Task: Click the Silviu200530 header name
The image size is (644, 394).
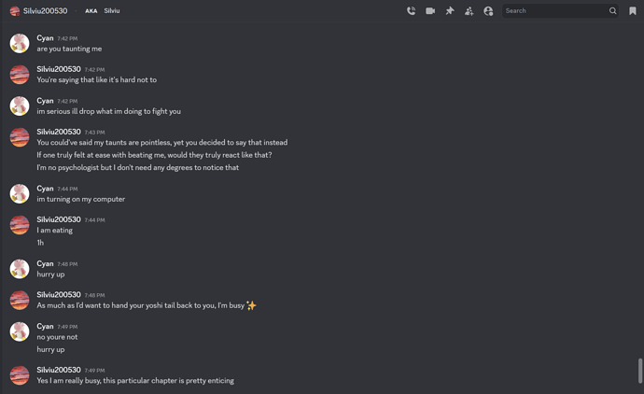Action: (45, 11)
